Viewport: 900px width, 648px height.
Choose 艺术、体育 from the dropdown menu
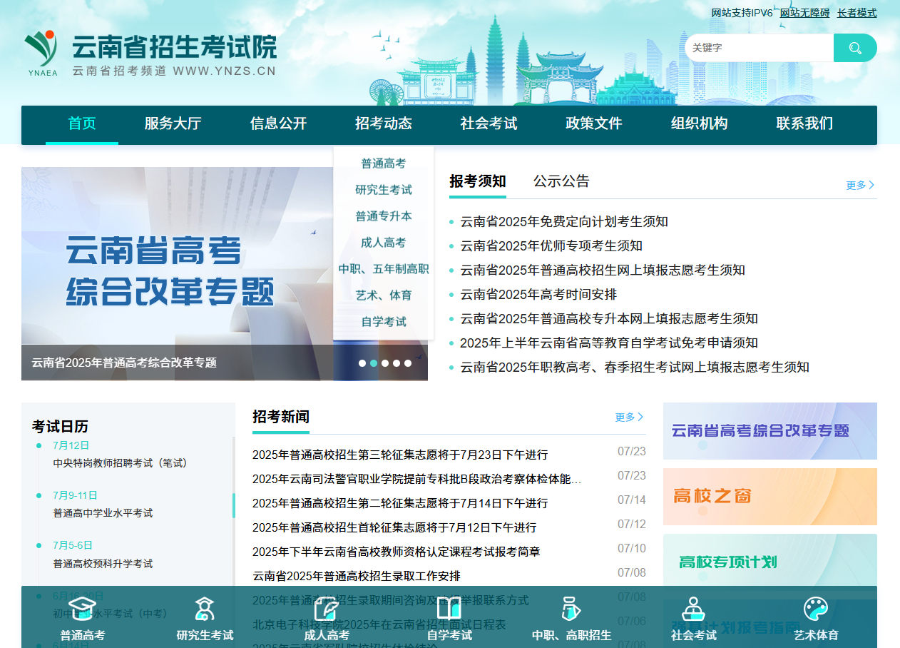[384, 295]
